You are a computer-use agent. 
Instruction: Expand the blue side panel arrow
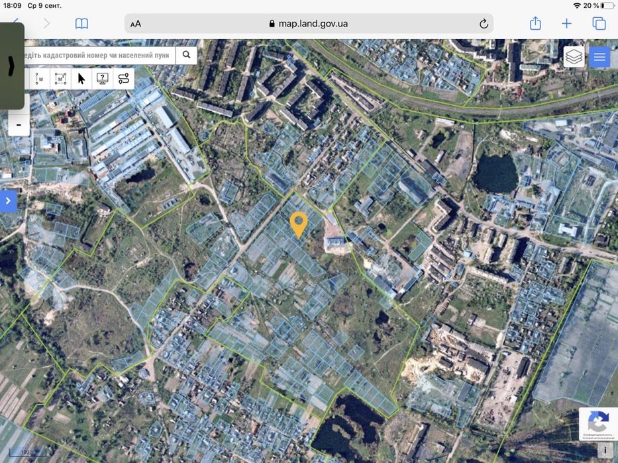click(x=8, y=201)
